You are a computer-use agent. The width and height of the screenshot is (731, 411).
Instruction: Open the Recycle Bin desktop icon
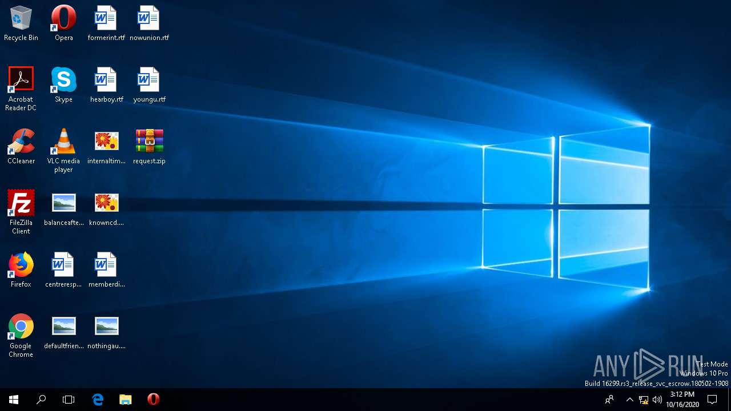pyautogui.click(x=21, y=23)
